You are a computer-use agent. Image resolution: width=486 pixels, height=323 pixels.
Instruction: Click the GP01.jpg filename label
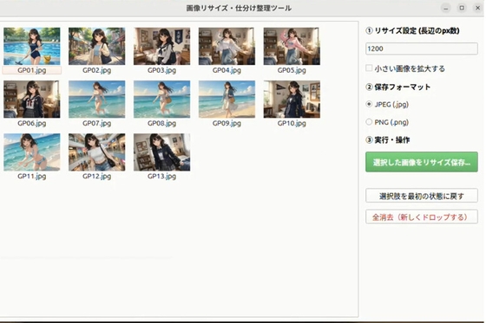pos(32,70)
